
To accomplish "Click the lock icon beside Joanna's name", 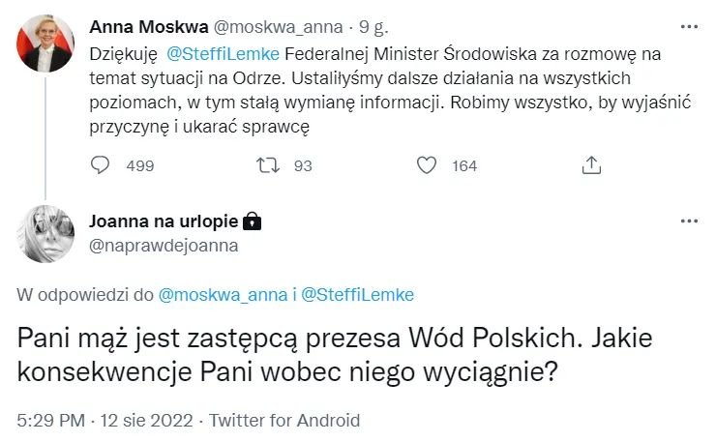I will (253, 221).
